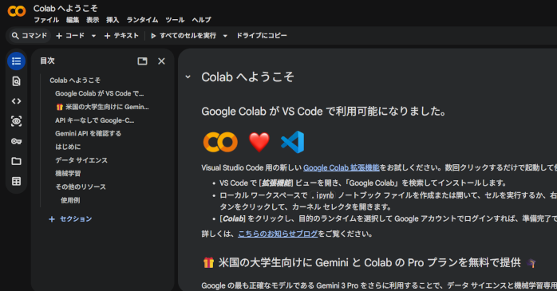Click ドライブにコピー button
The image size is (557, 291).
click(x=262, y=36)
